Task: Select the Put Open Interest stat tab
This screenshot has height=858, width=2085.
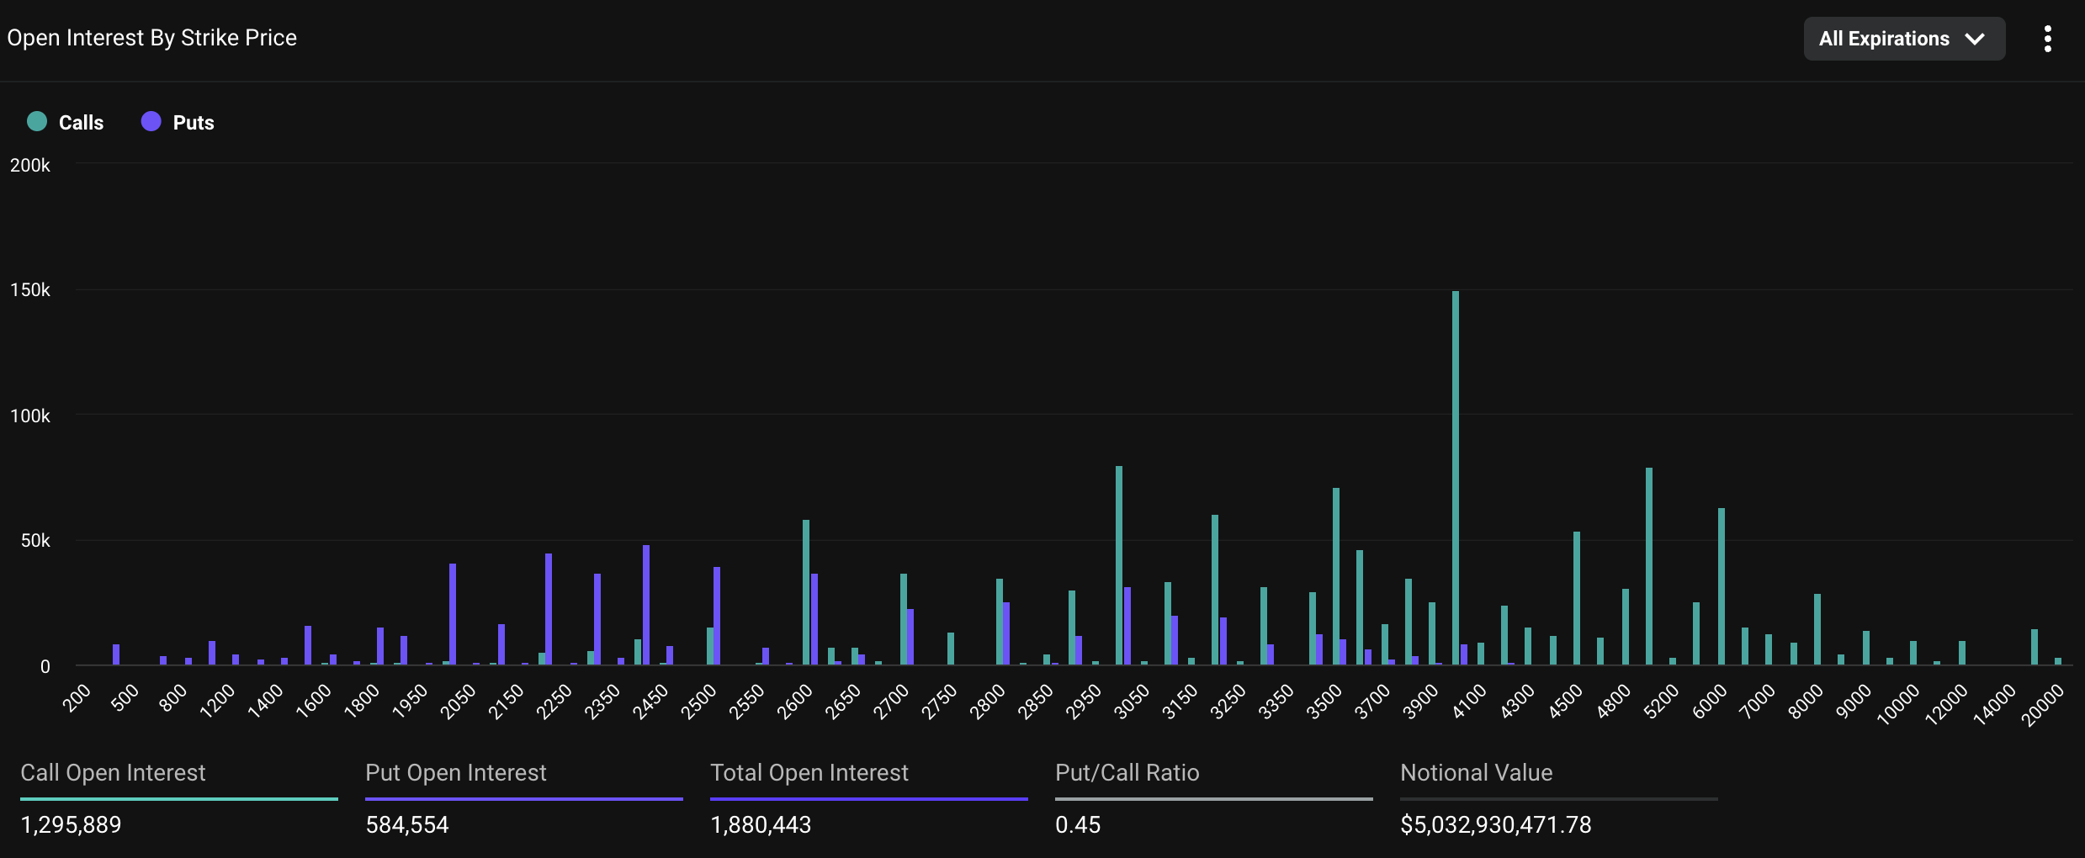Action: click(x=455, y=773)
